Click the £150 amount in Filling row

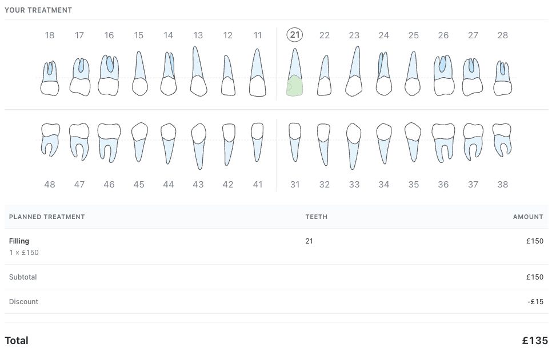coord(535,241)
